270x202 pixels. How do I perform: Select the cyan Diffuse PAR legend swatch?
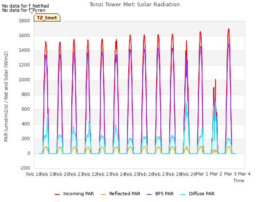tap(183, 194)
